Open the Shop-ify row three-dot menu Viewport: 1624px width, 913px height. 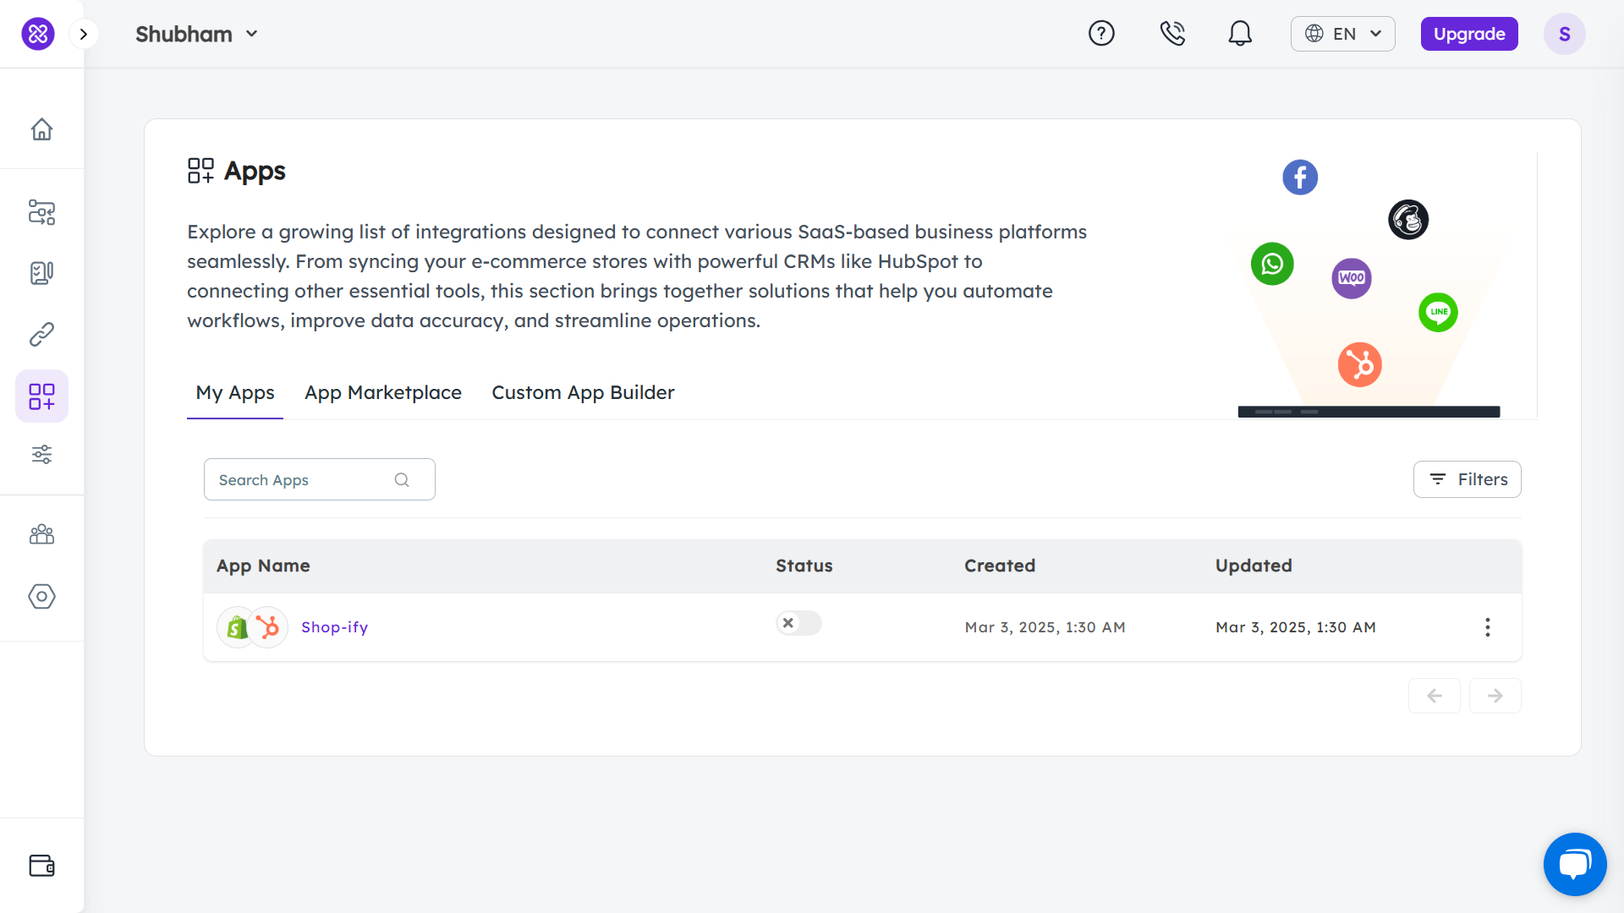click(x=1488, y=627)
